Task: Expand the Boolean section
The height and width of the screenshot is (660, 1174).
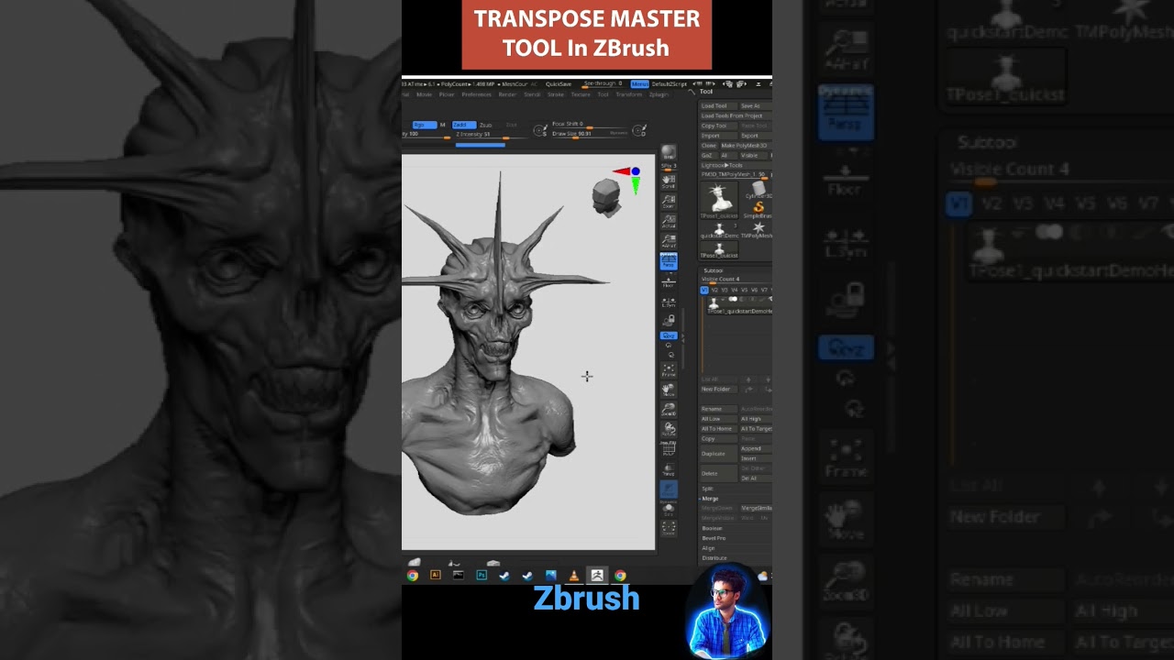Action: pyautogui.click(x=713, y=528)
